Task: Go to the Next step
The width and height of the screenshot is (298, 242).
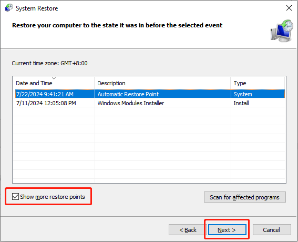Action: click(x=227, y=230)
